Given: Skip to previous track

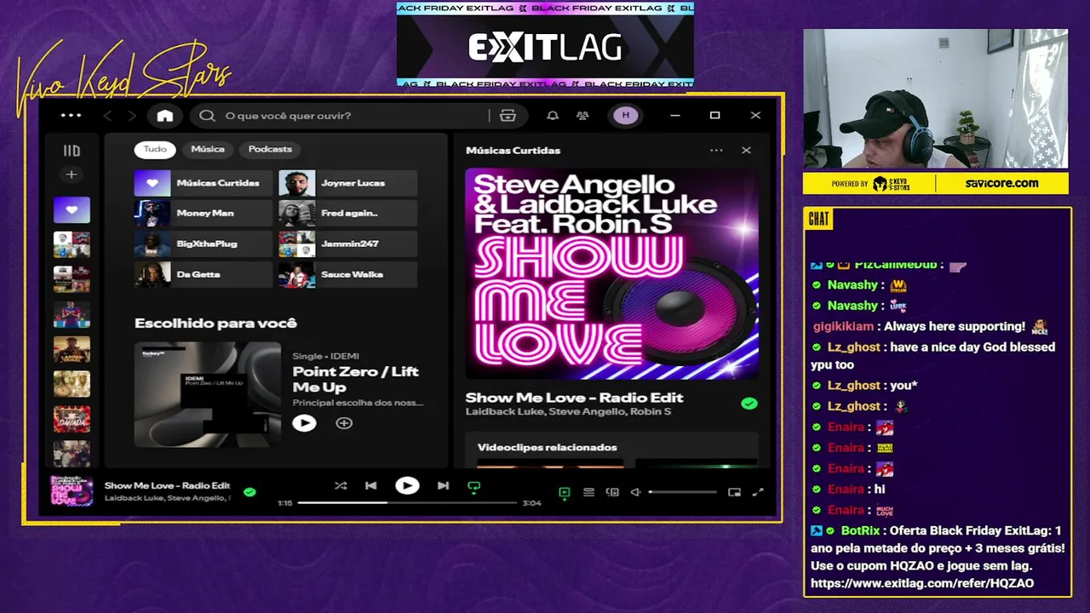Looking at the screenshot, I should click(371, 486).
